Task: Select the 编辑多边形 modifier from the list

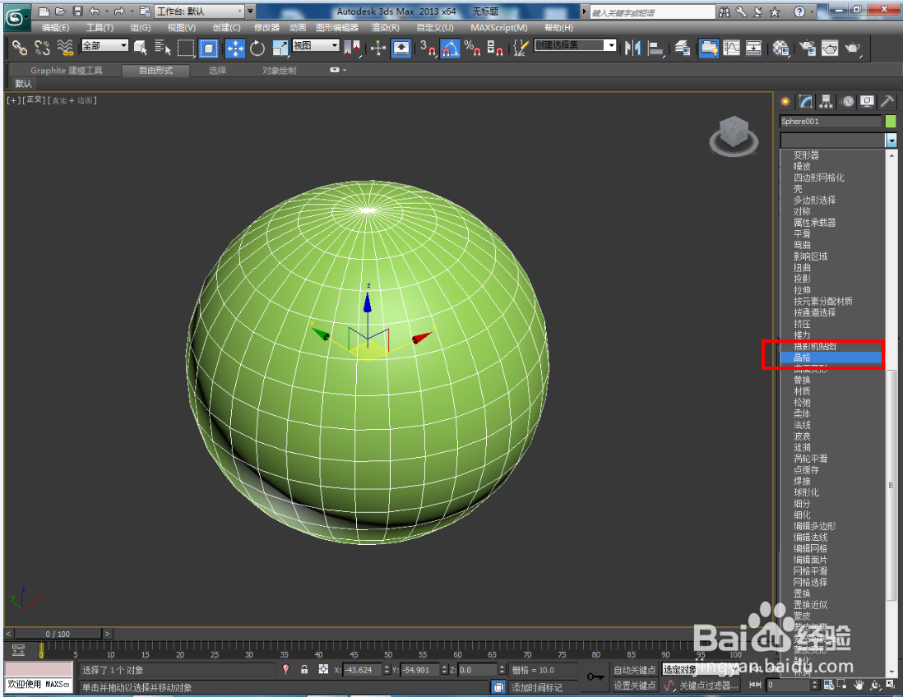Action: coord(814,526)
